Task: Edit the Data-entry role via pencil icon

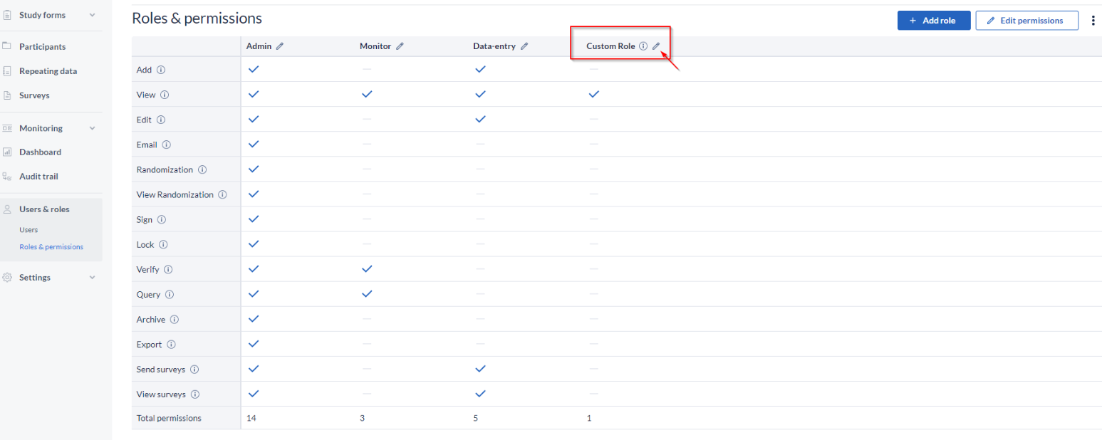Action: pyautogui.click(x=524, y=46)
